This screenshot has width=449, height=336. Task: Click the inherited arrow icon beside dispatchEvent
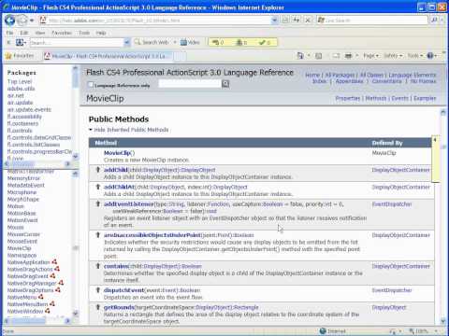97,290
